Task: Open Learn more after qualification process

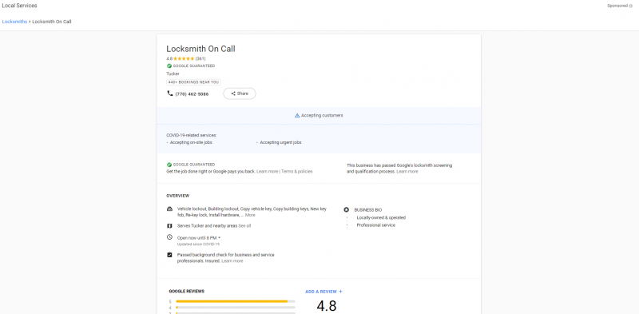Action: click(x=407, y=172)
